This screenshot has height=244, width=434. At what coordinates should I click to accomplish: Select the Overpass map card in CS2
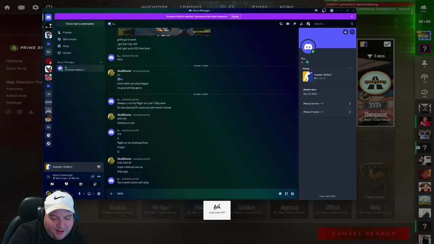[x=375, y=82]
